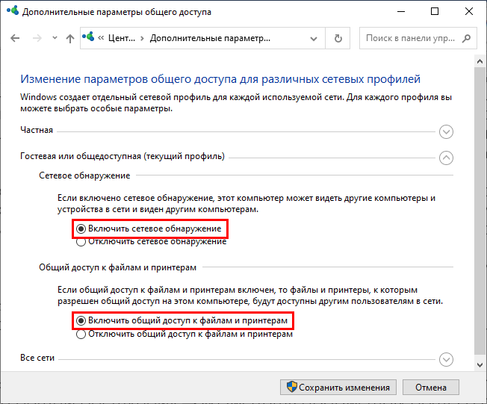
Task: Click the vertical scrollbar thumb
Action: pyautogui.click(x=480, y=211)
